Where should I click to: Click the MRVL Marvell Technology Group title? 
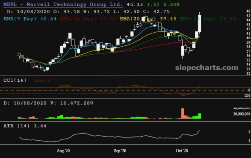63,5
